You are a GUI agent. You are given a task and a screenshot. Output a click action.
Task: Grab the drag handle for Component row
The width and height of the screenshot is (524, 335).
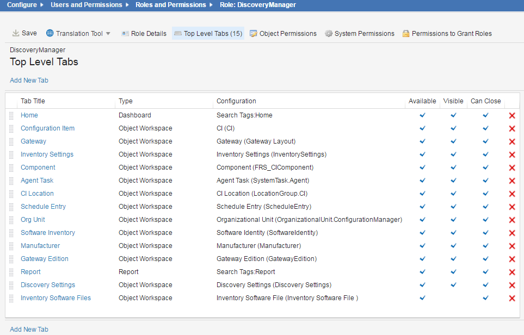(11, 167)
